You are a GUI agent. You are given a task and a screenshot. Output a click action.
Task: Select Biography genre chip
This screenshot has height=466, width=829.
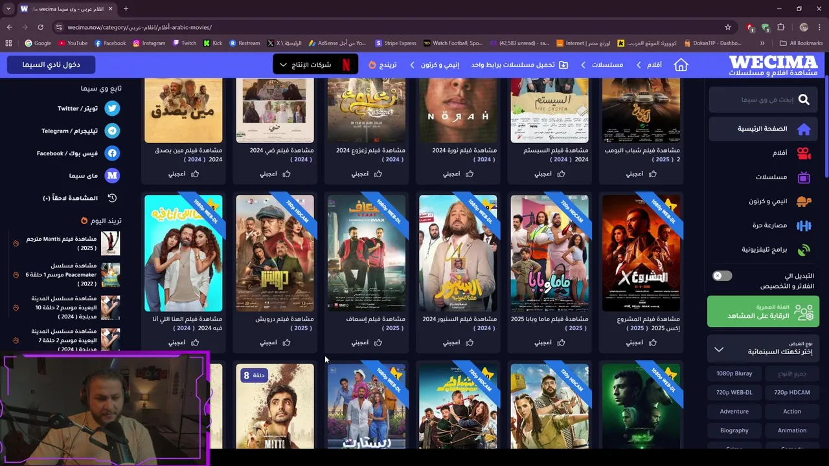[734, 430]
